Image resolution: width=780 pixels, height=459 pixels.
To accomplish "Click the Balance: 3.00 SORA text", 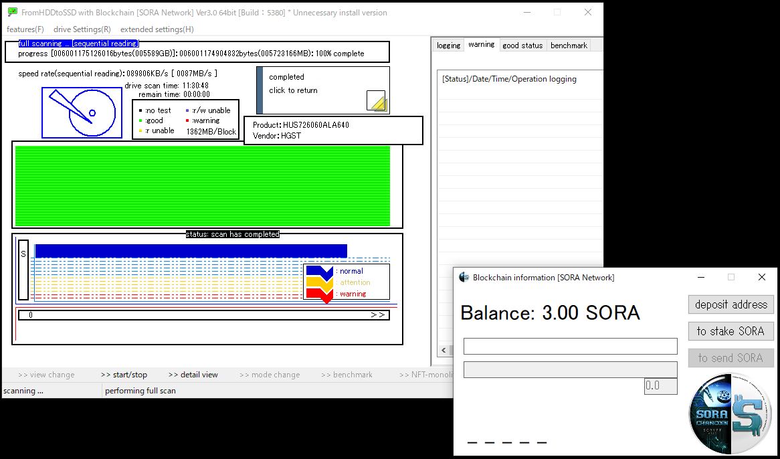I will 550,312.
